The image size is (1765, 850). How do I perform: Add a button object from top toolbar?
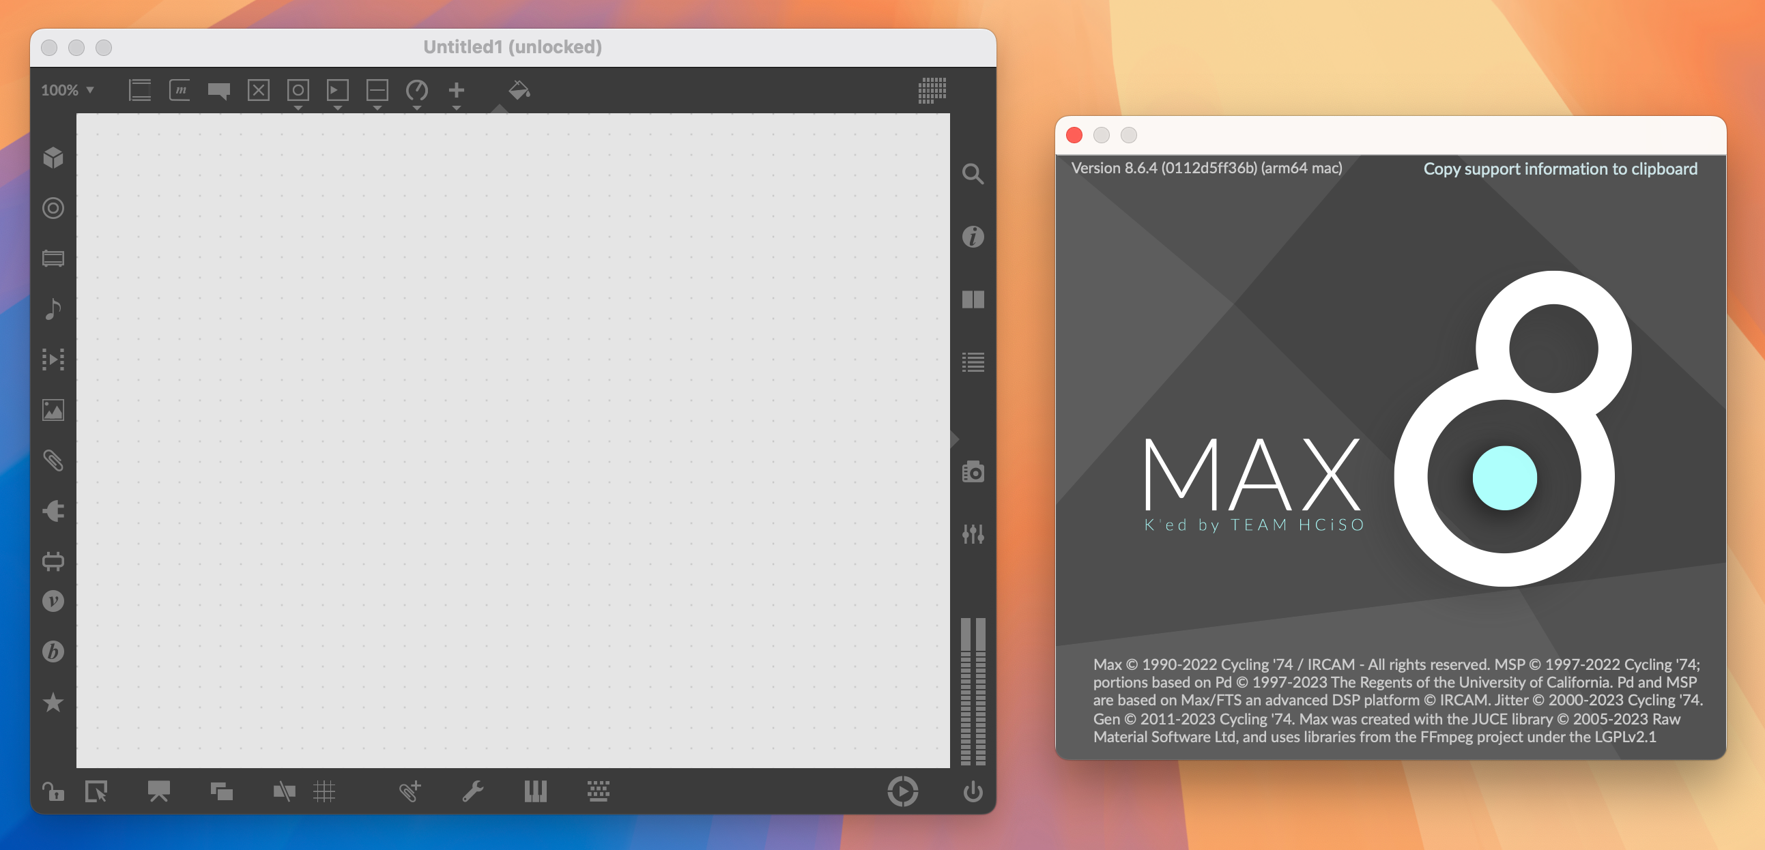pyautogui.click(x=298, y=91)
